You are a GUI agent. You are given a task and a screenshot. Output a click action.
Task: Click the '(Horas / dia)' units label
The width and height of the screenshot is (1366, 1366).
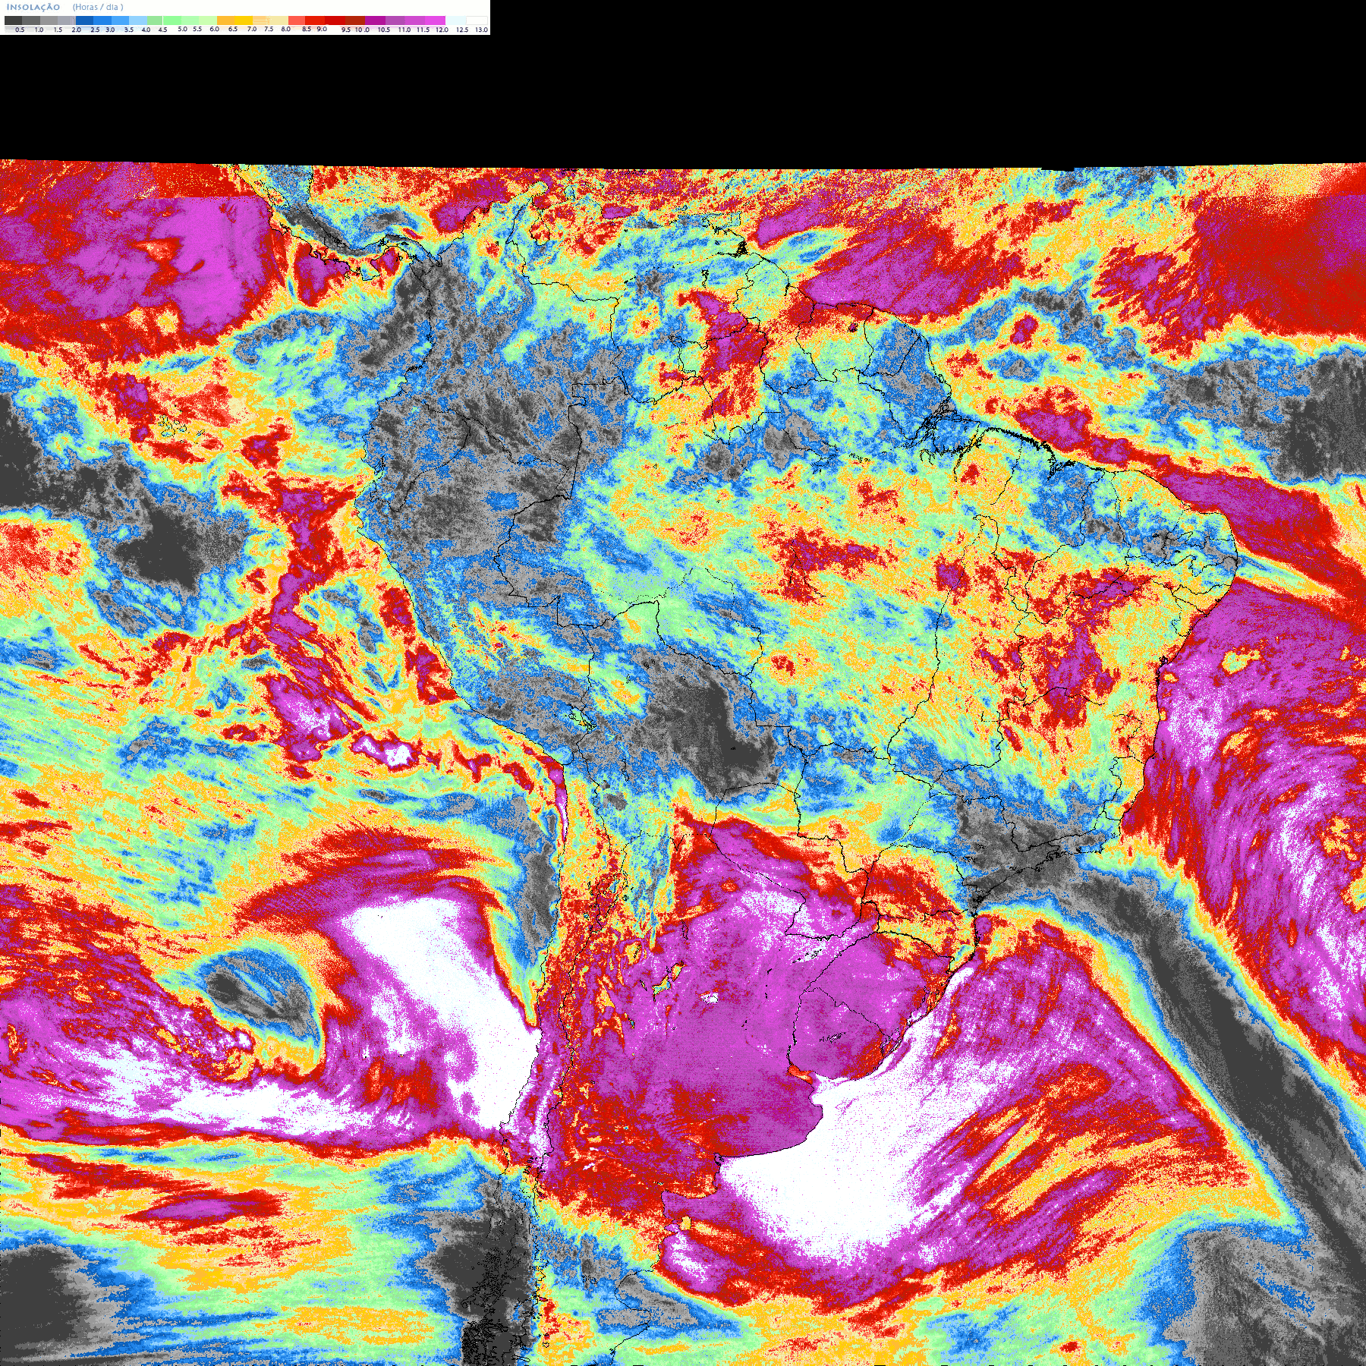(98, 7)
